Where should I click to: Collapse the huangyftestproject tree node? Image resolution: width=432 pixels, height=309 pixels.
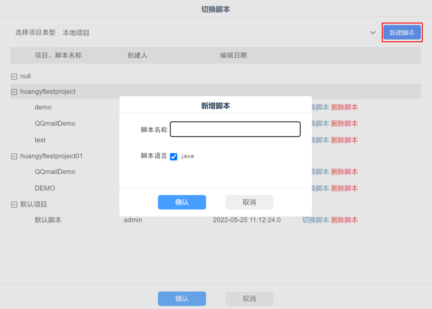14,92
